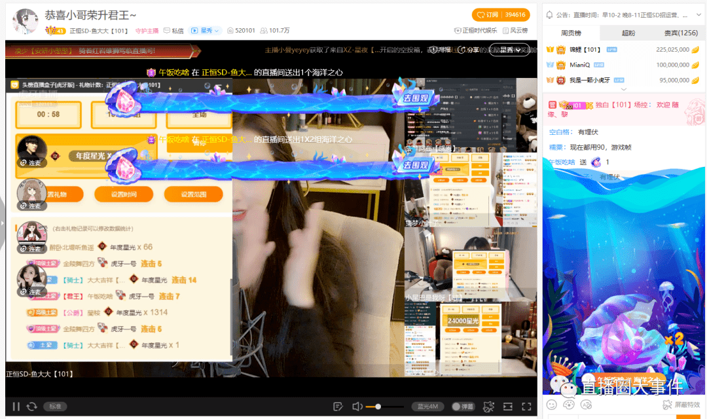Open the 标准 playback mode selector
707x419 pixels.
[x=55, y=406]
